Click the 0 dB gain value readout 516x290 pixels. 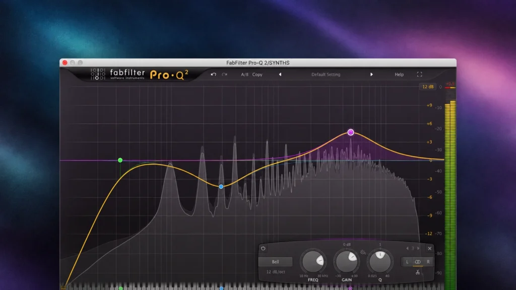pyautogui.click(x=347, y=244)
